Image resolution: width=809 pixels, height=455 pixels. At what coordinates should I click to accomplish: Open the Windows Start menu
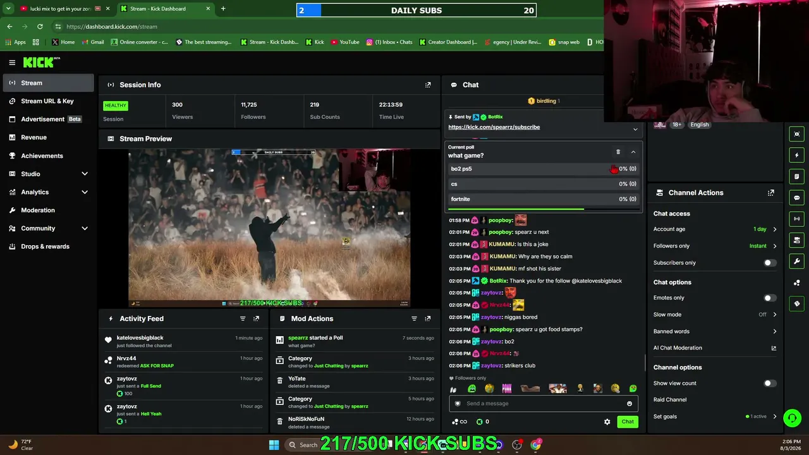pyautogui.click(x=274, y=445)
